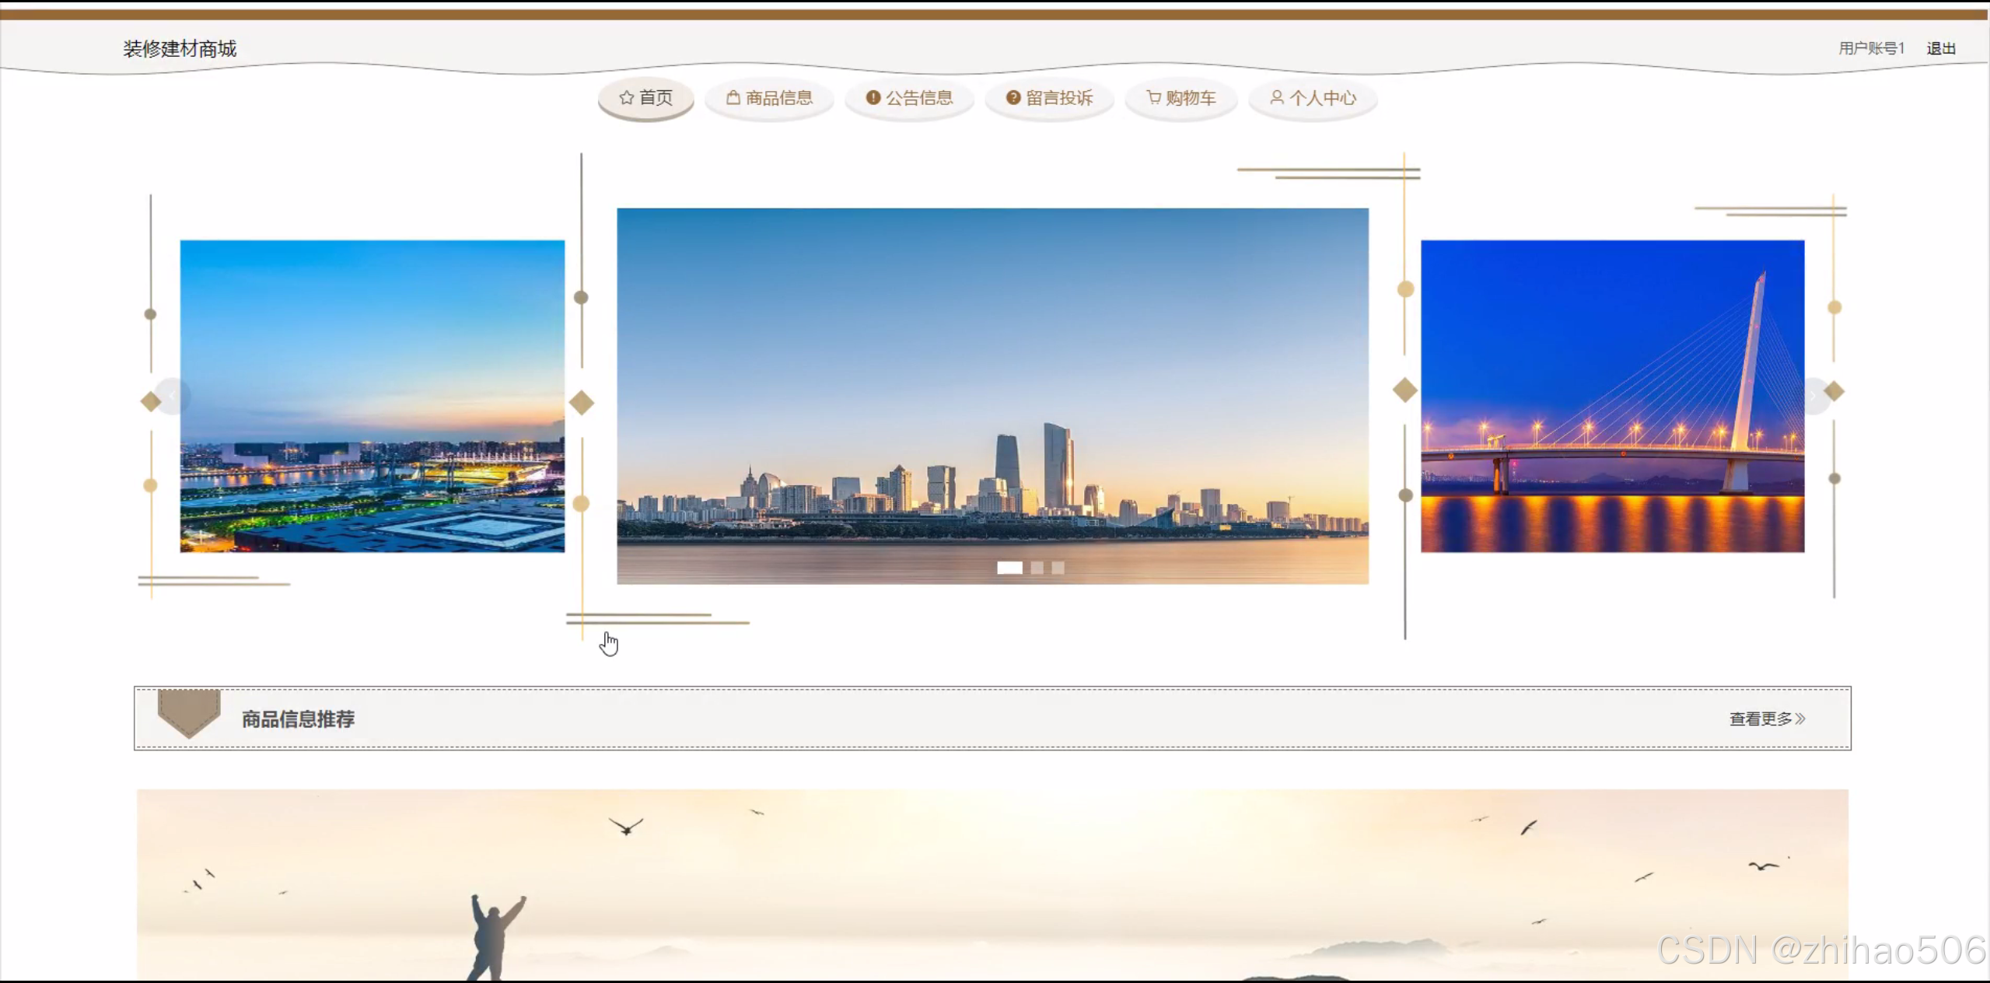Click the carousel next arrow
1990x983 pixels.
tap(1813, 397)
